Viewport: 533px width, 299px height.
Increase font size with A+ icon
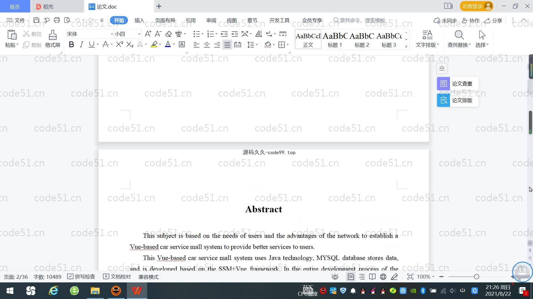(148, 34)
